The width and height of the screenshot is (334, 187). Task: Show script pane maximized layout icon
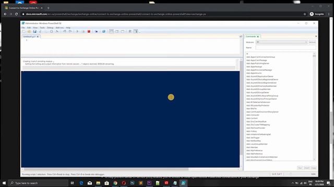click(x=123, y=31)
